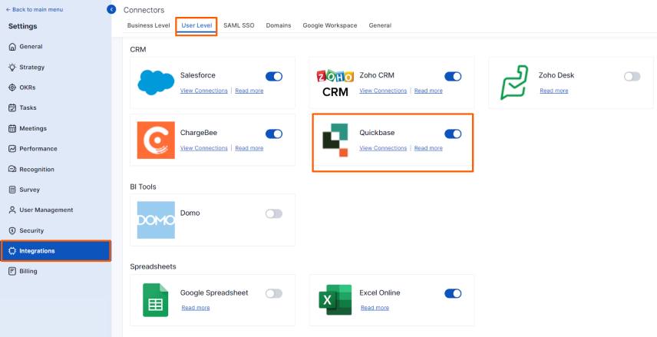Screen dimensions: 657x337
Task: Open Zoho CRM Read more link
Action: [x=428, y=91]
